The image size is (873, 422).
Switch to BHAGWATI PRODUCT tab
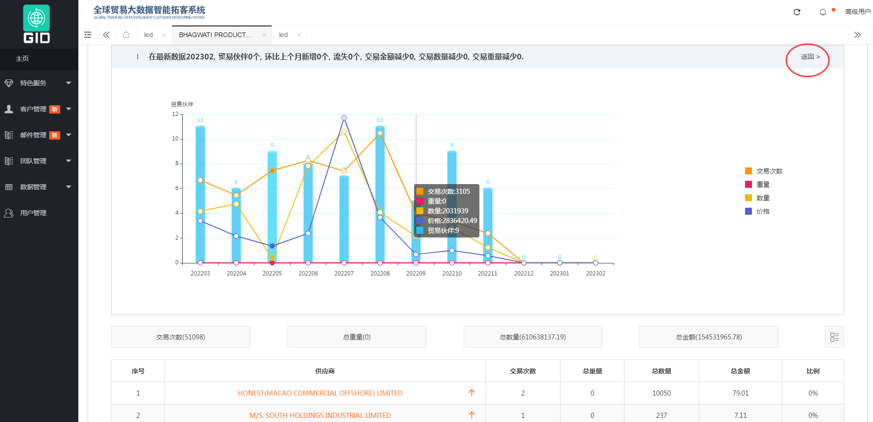(216, 35)
